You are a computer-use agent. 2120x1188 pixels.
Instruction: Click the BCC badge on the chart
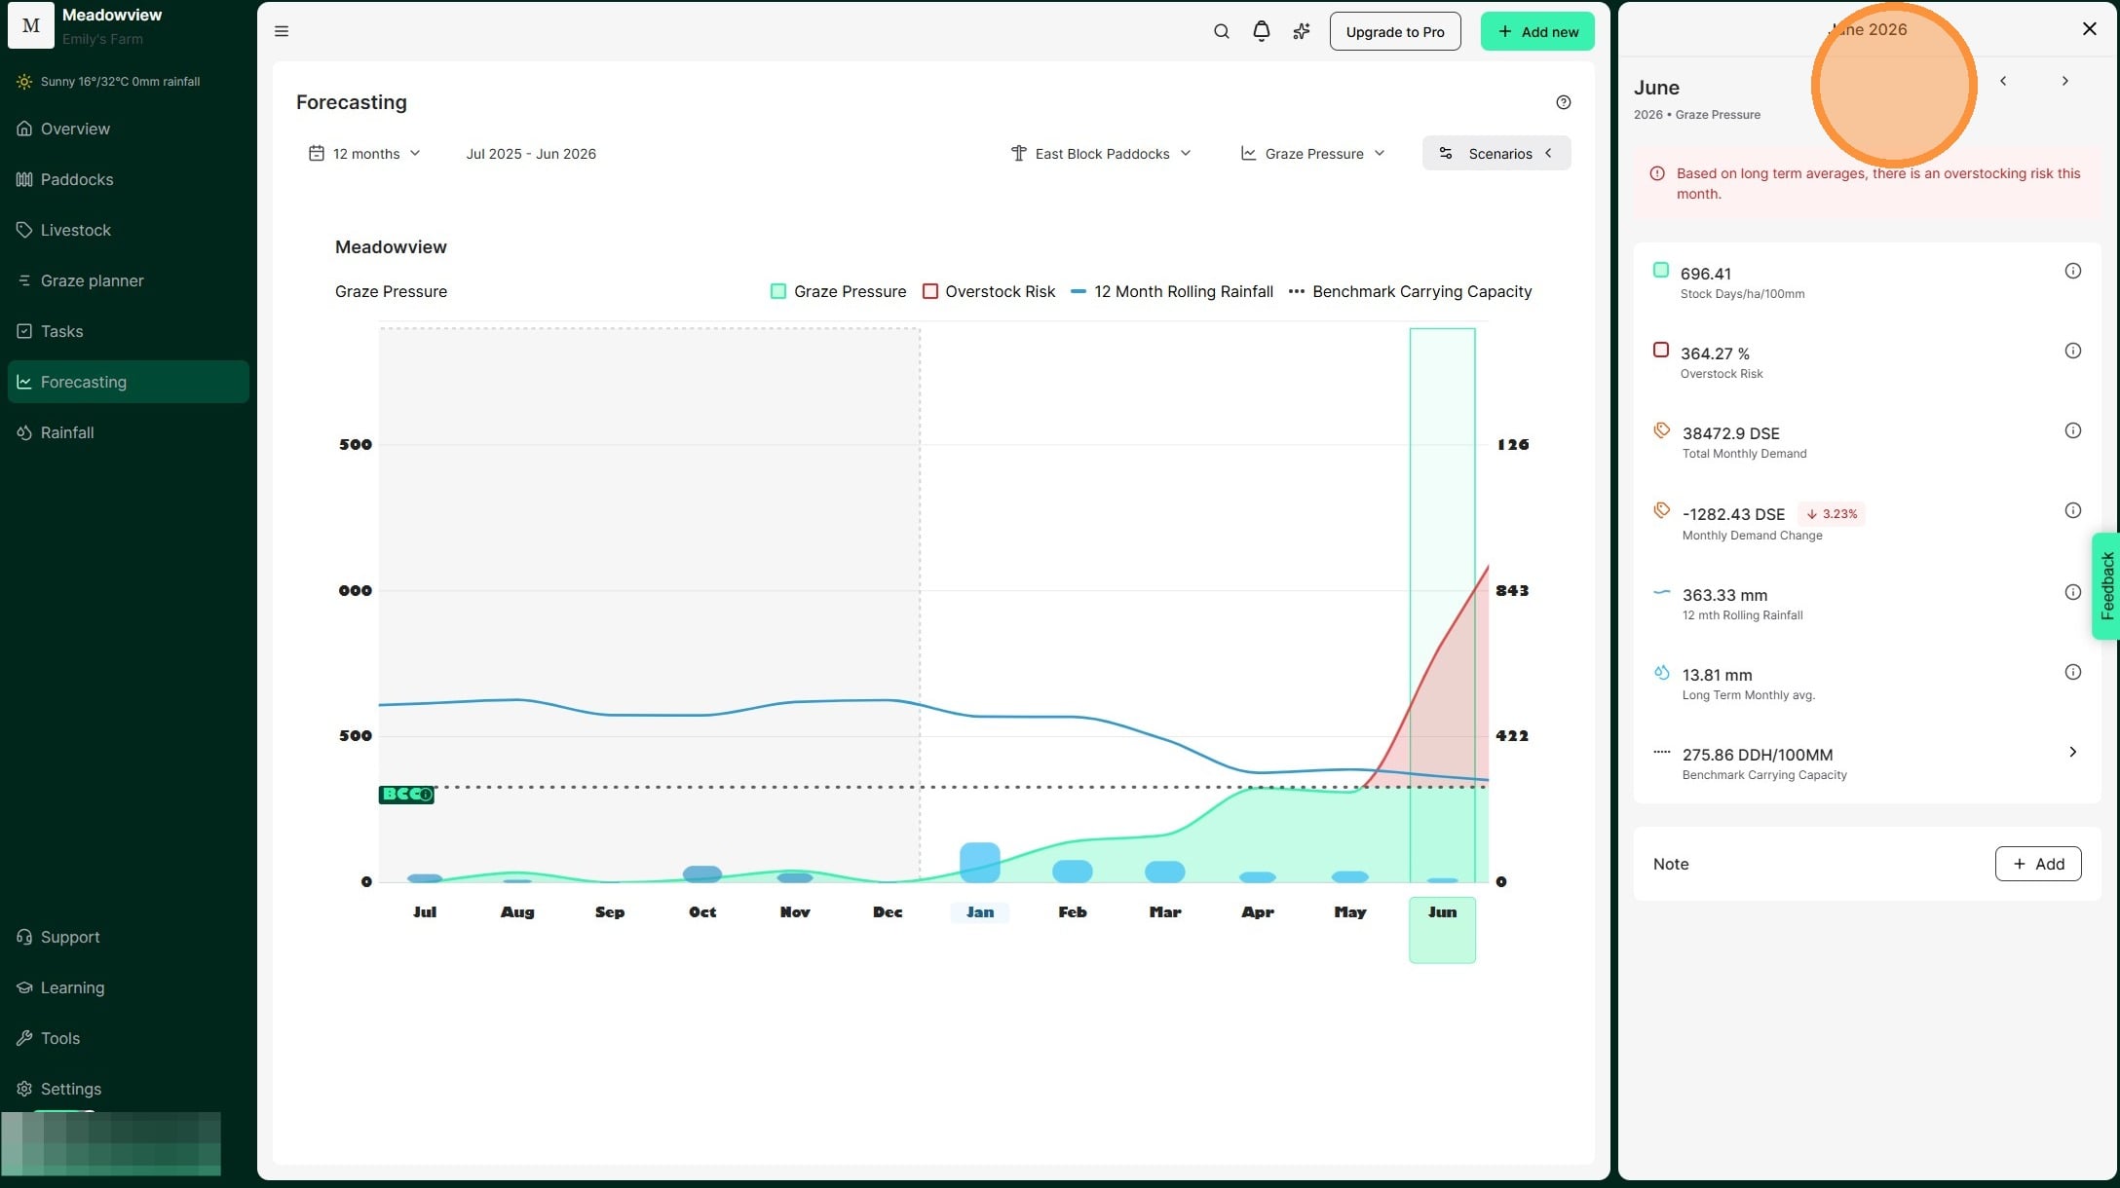coord(406,795)
